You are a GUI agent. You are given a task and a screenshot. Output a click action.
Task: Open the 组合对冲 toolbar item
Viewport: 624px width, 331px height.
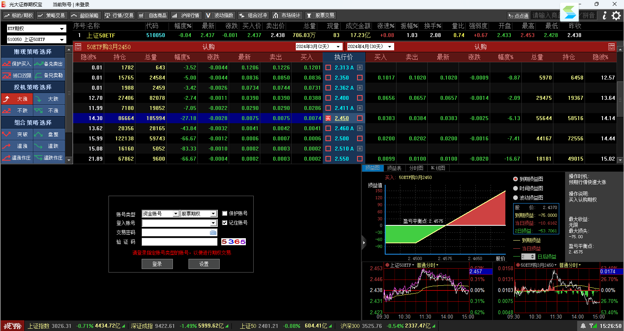tap(253, 16)
